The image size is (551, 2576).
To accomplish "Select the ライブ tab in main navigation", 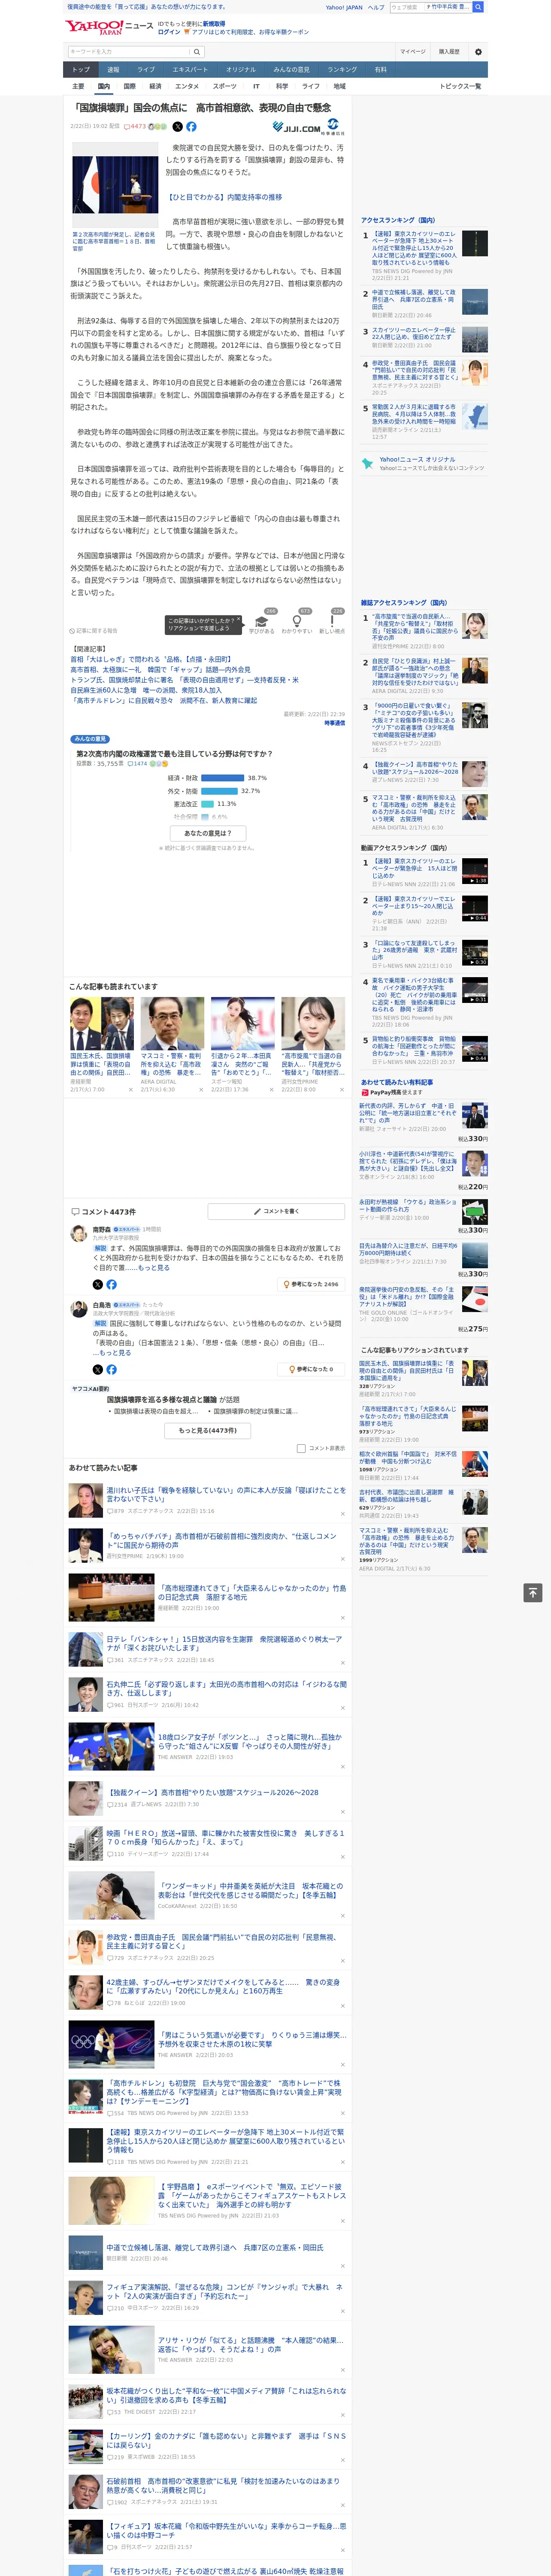I will (146, 70).
